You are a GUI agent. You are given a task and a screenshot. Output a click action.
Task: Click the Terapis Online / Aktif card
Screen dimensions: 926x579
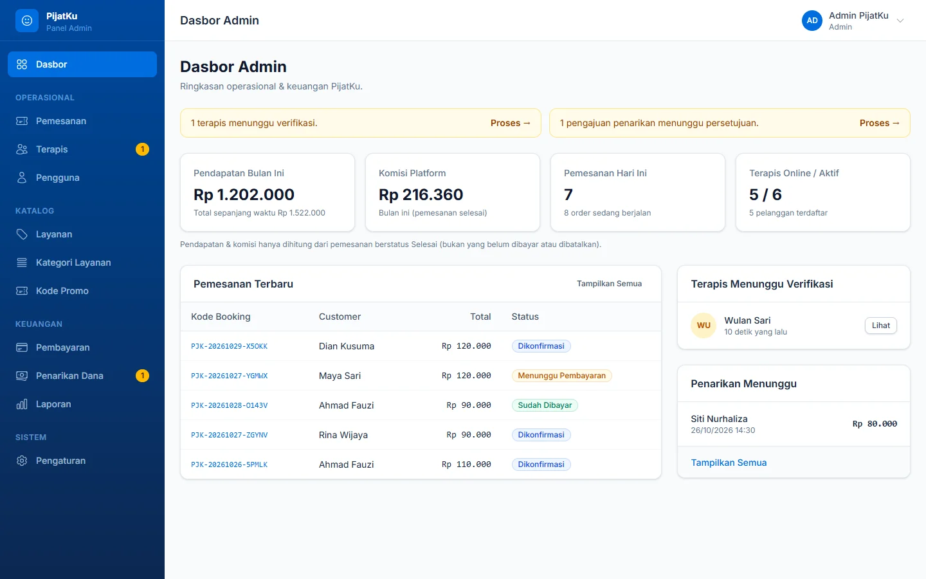[823, 192]
